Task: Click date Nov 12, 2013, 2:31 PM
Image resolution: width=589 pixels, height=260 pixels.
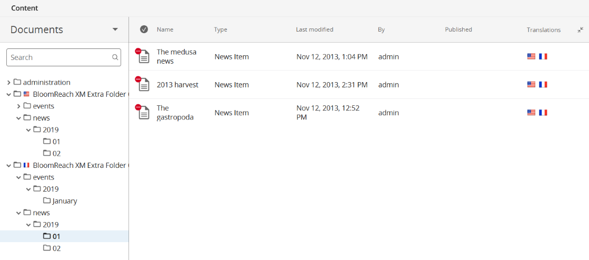Action: coord(332,85)
